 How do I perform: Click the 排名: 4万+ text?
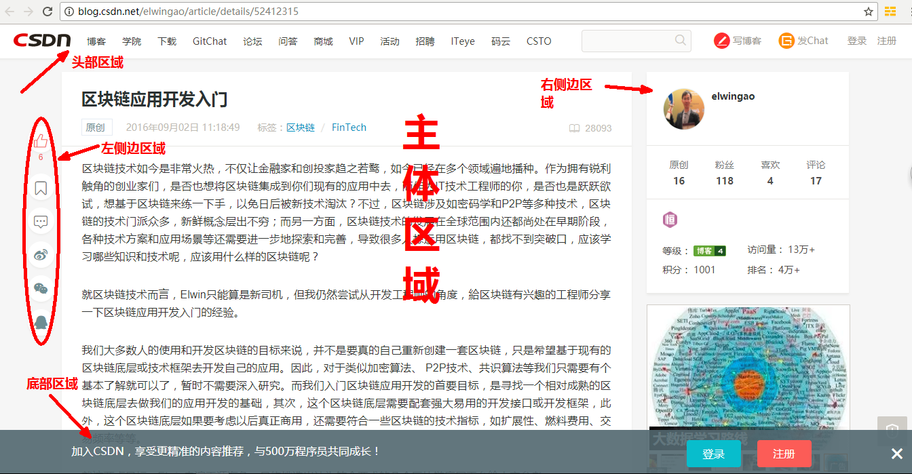pos(774,269)
